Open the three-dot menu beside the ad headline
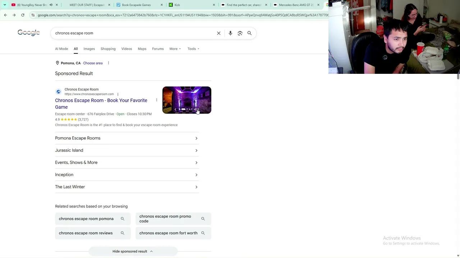The width and height of the screenshot is (460, 258). click(157, 100)
